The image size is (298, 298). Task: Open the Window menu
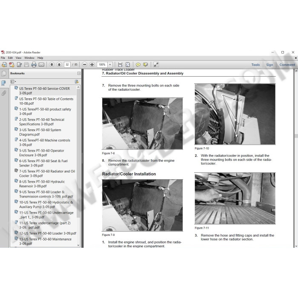click(x=29, y=58)
